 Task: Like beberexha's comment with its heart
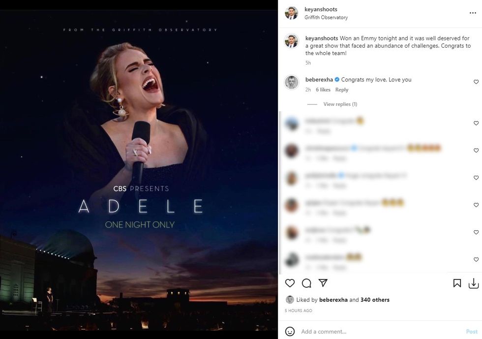(x=476, y=82)
